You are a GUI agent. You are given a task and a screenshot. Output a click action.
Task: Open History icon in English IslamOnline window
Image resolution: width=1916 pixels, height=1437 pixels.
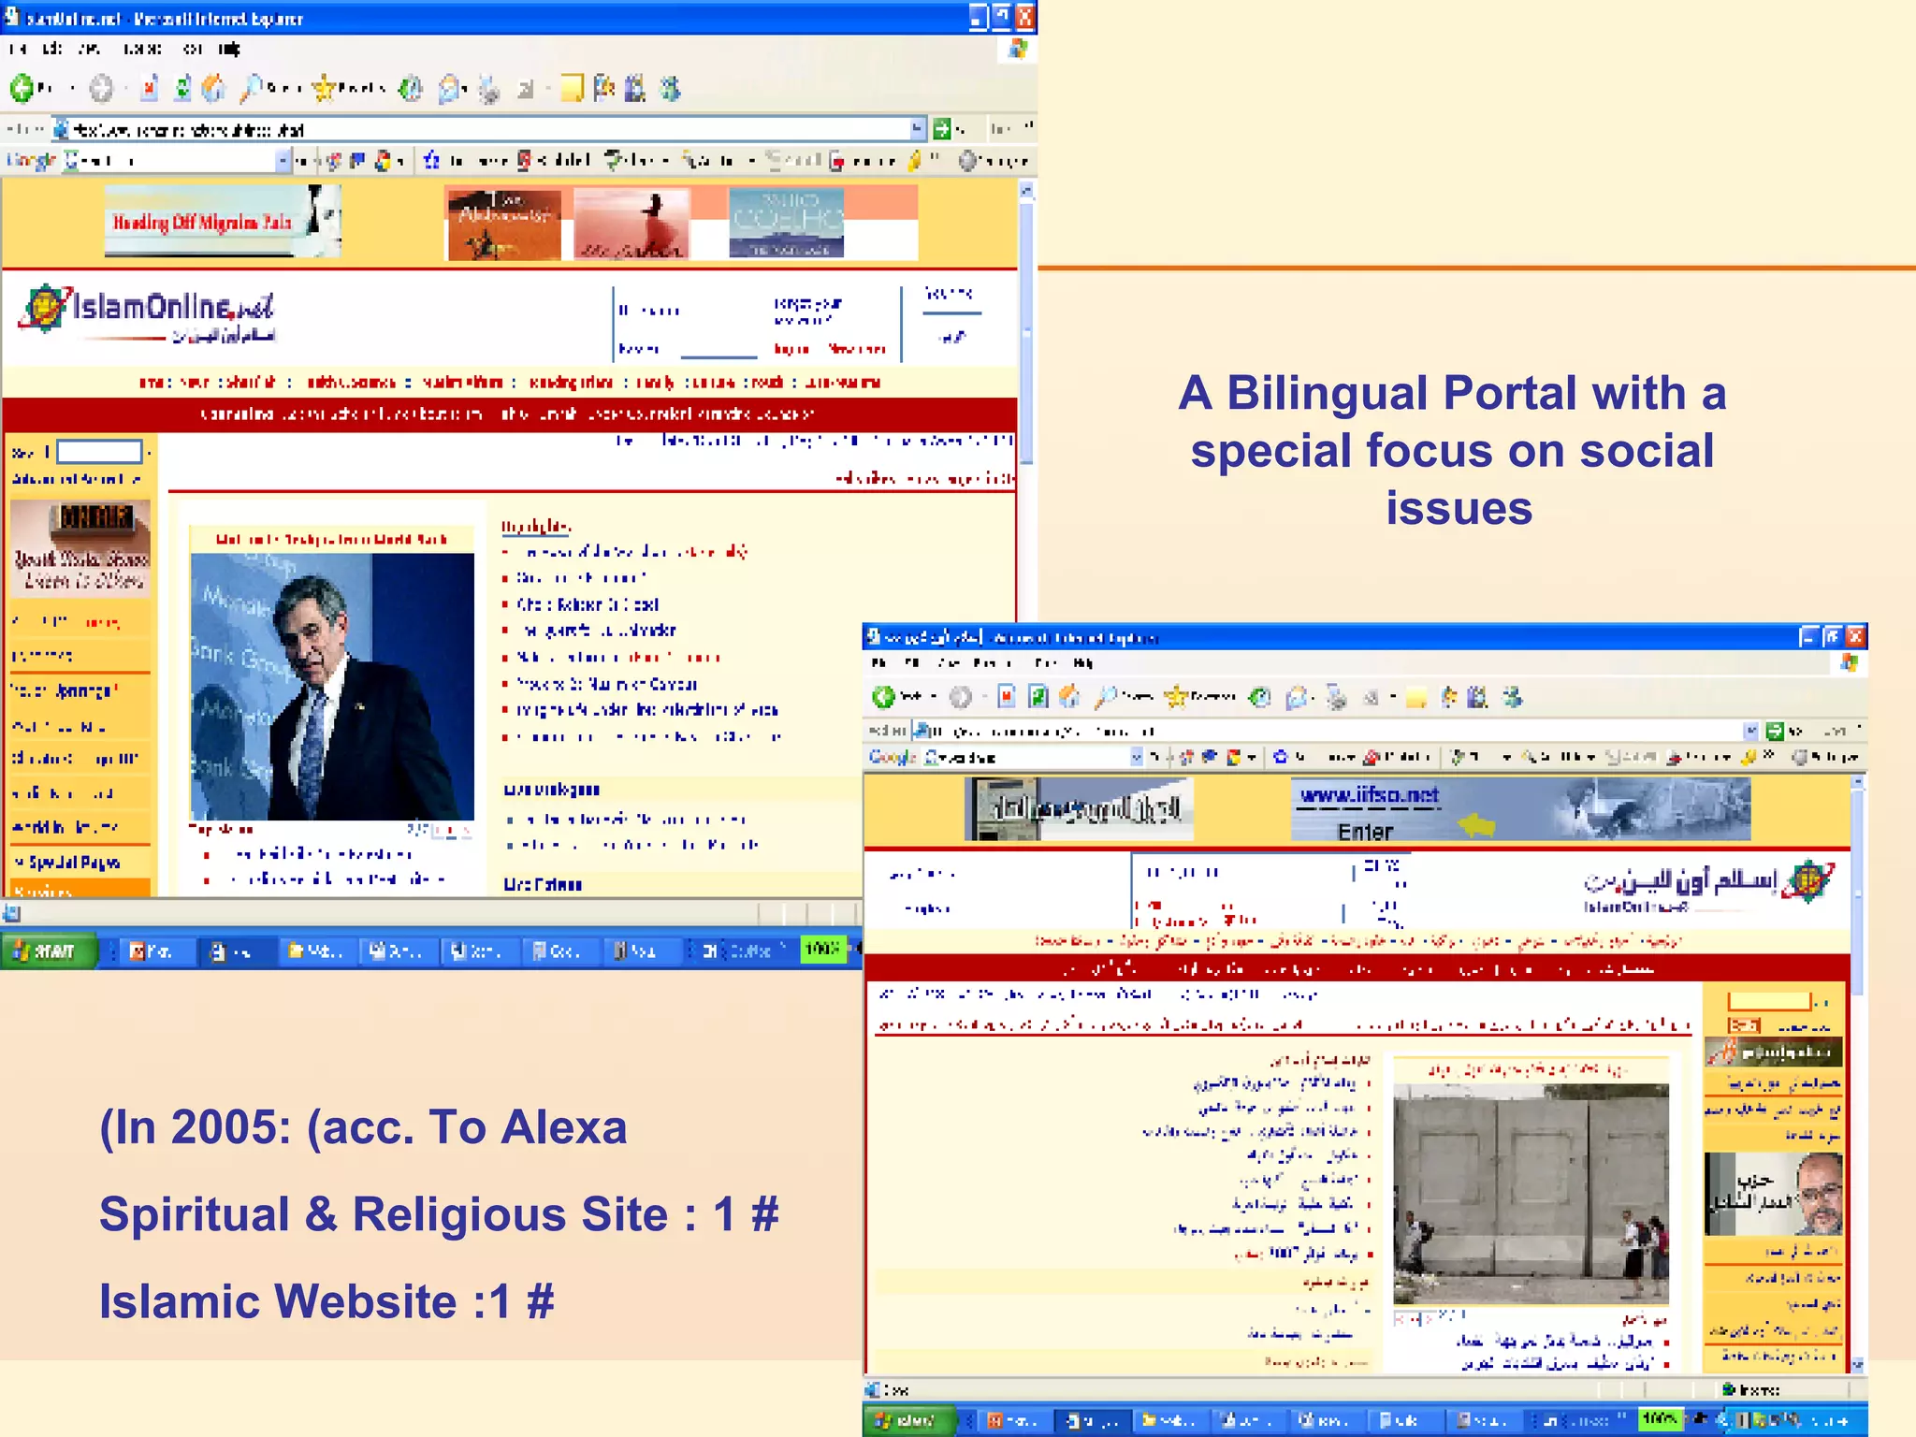pos(410,89)
